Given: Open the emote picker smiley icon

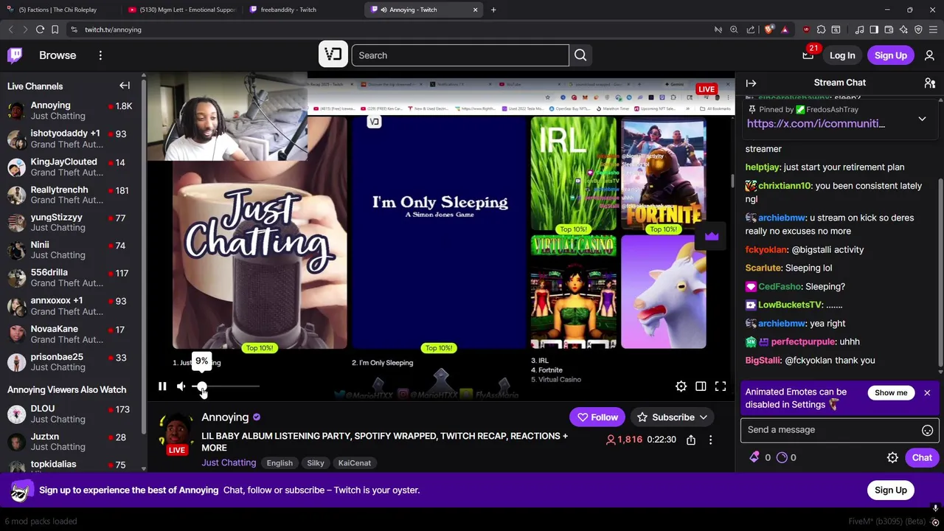Looking at the screenshot, I should 927,430.
